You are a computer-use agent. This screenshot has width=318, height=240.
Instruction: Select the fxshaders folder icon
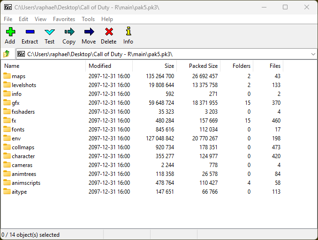click(x=7, y=111)
